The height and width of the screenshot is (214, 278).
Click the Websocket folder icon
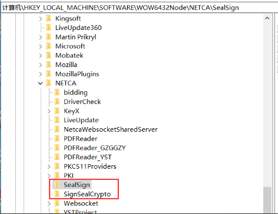[x=57, y=203]
